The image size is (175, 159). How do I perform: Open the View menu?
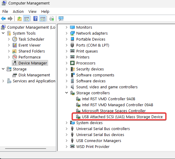[x=33, y=11]
